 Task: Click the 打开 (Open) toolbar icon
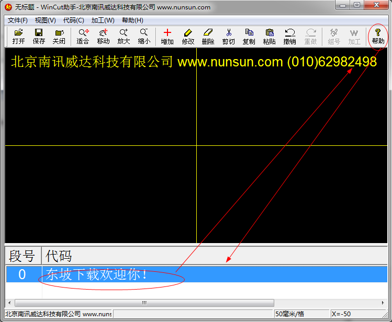tap(18, 37)
